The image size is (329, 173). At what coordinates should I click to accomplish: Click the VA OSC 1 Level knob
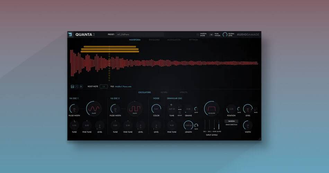(x=100, y=125)
